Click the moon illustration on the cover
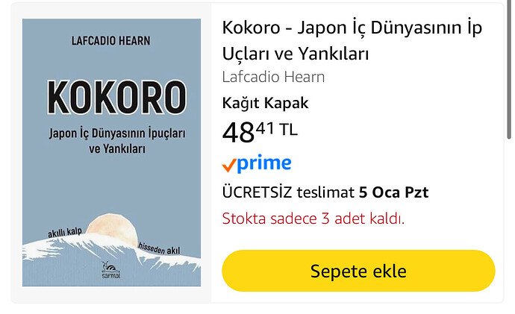The image size is (515, 314). click(112, 228)
